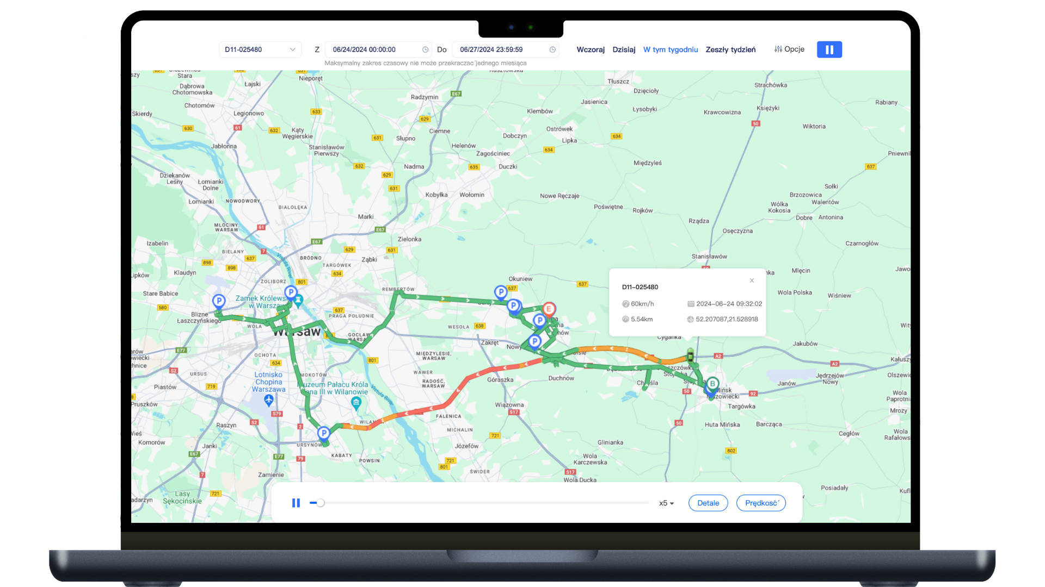Click the parking marker right of Zakręt
1045x587 pixels.
tap(535, 342)
